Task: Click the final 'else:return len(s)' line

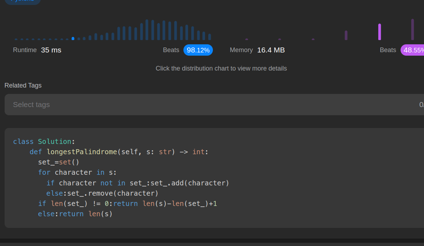Action: point(75,214)
